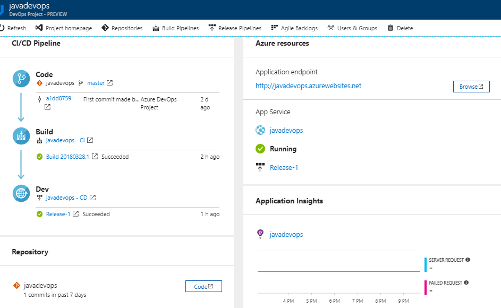Click external-link icon beside Dev Release-1
Image resolution: width=501 pixels, height=308 pixels.
coord(75,214)
